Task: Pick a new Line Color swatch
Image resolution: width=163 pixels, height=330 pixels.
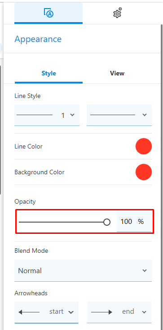Action: [144, 146]
